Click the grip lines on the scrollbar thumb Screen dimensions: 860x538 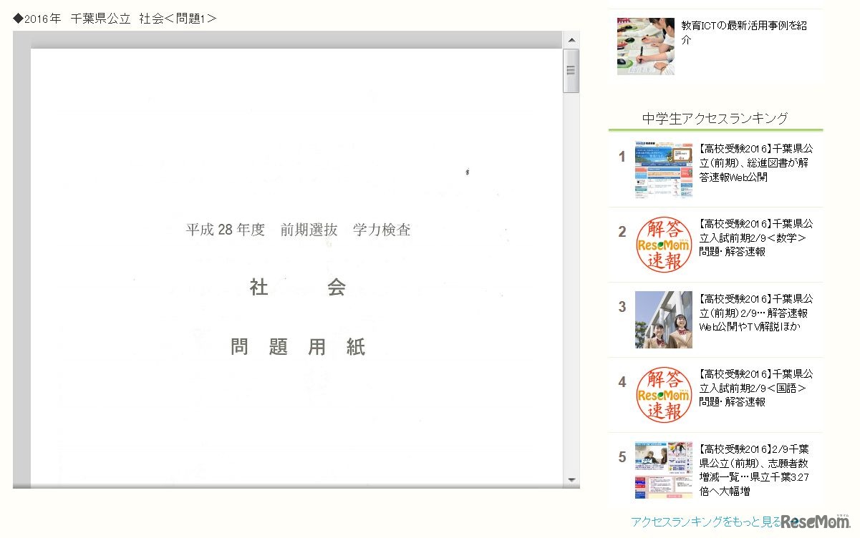571,69
